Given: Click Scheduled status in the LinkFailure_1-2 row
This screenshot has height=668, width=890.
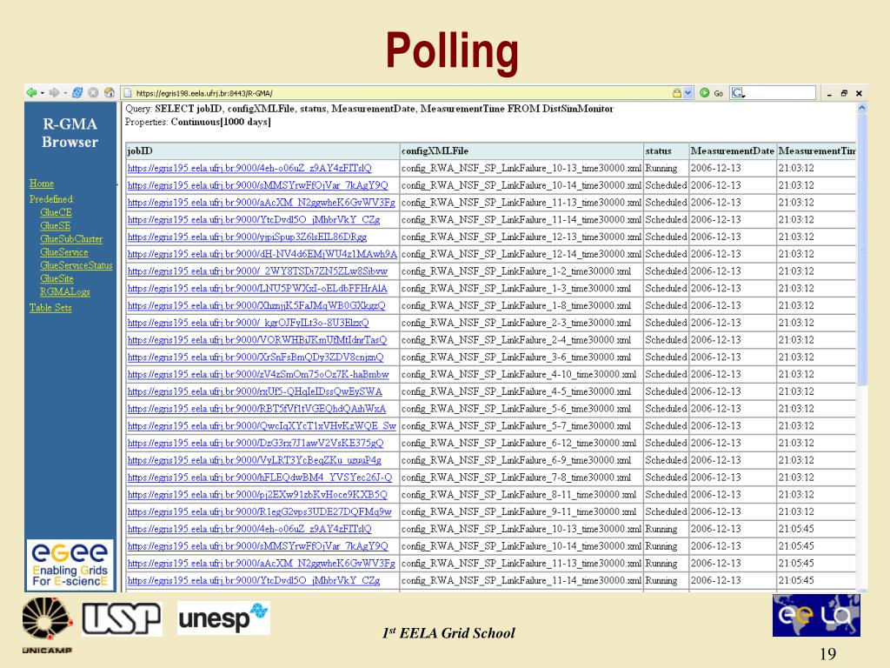Looking at the screenshot, I should coord(666,271).
